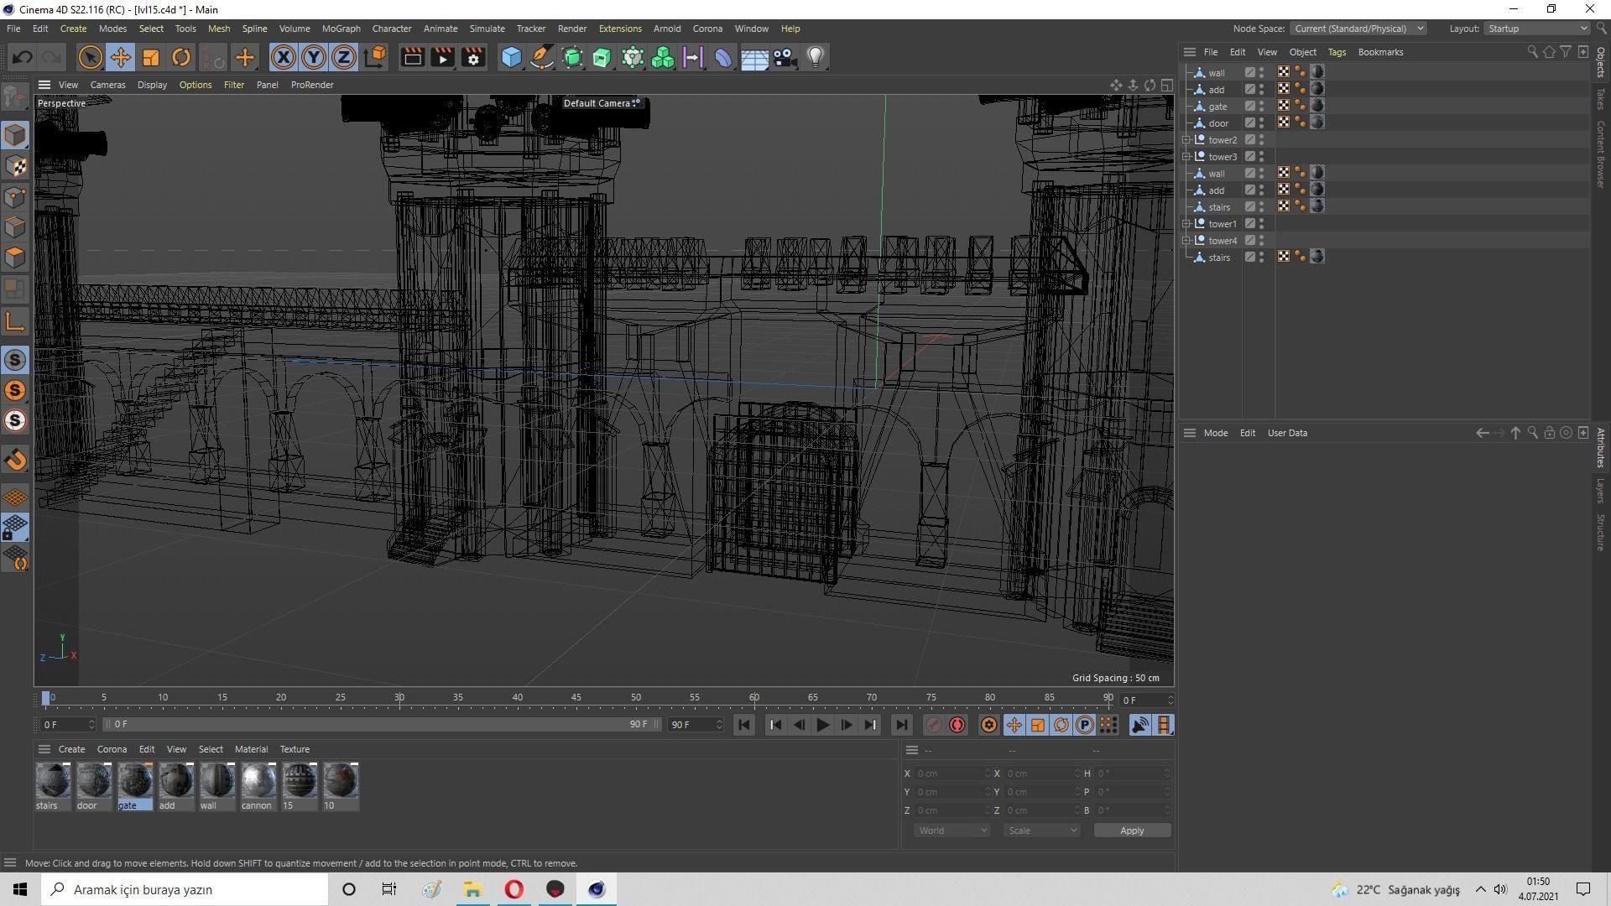
Task: Open viewport Cameras menu
Action: point(107,85)
